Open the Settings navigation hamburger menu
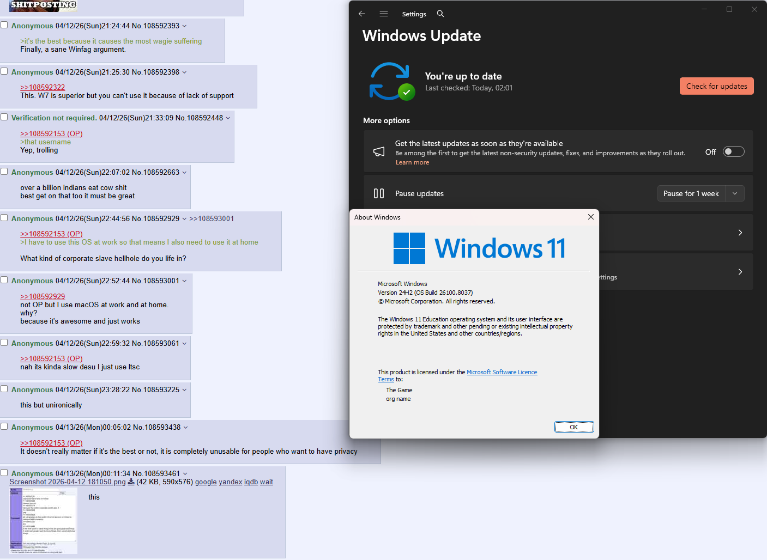Screen dimensions: 767x560 [x=384, y=14]
